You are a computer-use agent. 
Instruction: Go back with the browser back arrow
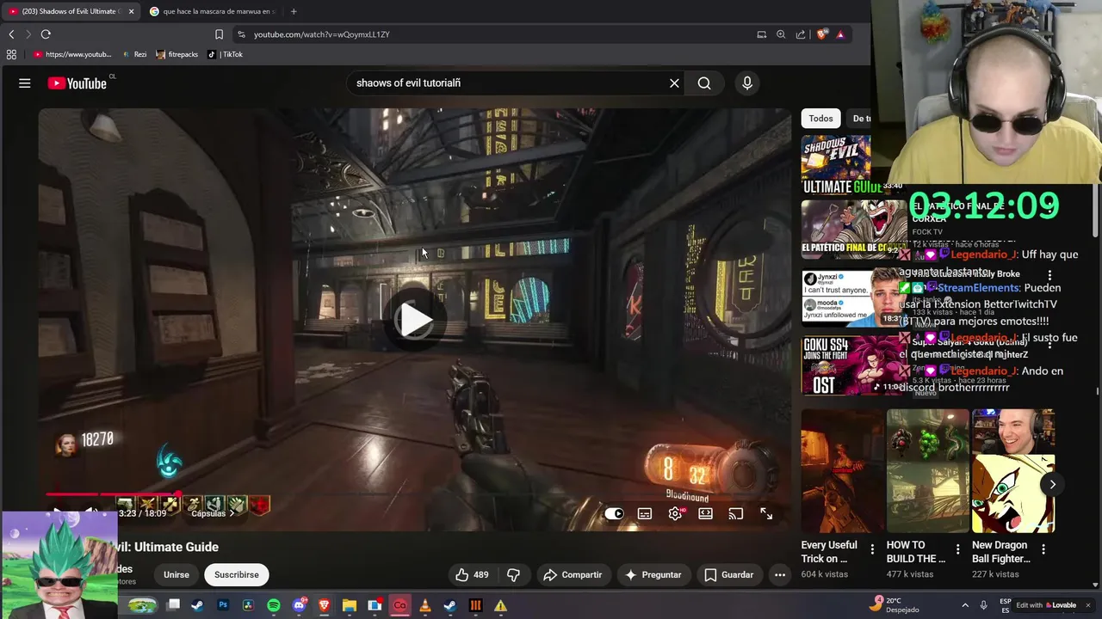[11, 34]
